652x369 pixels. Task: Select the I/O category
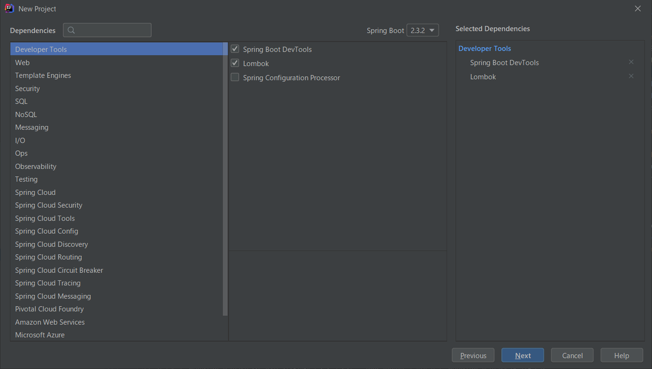[116, 141]
